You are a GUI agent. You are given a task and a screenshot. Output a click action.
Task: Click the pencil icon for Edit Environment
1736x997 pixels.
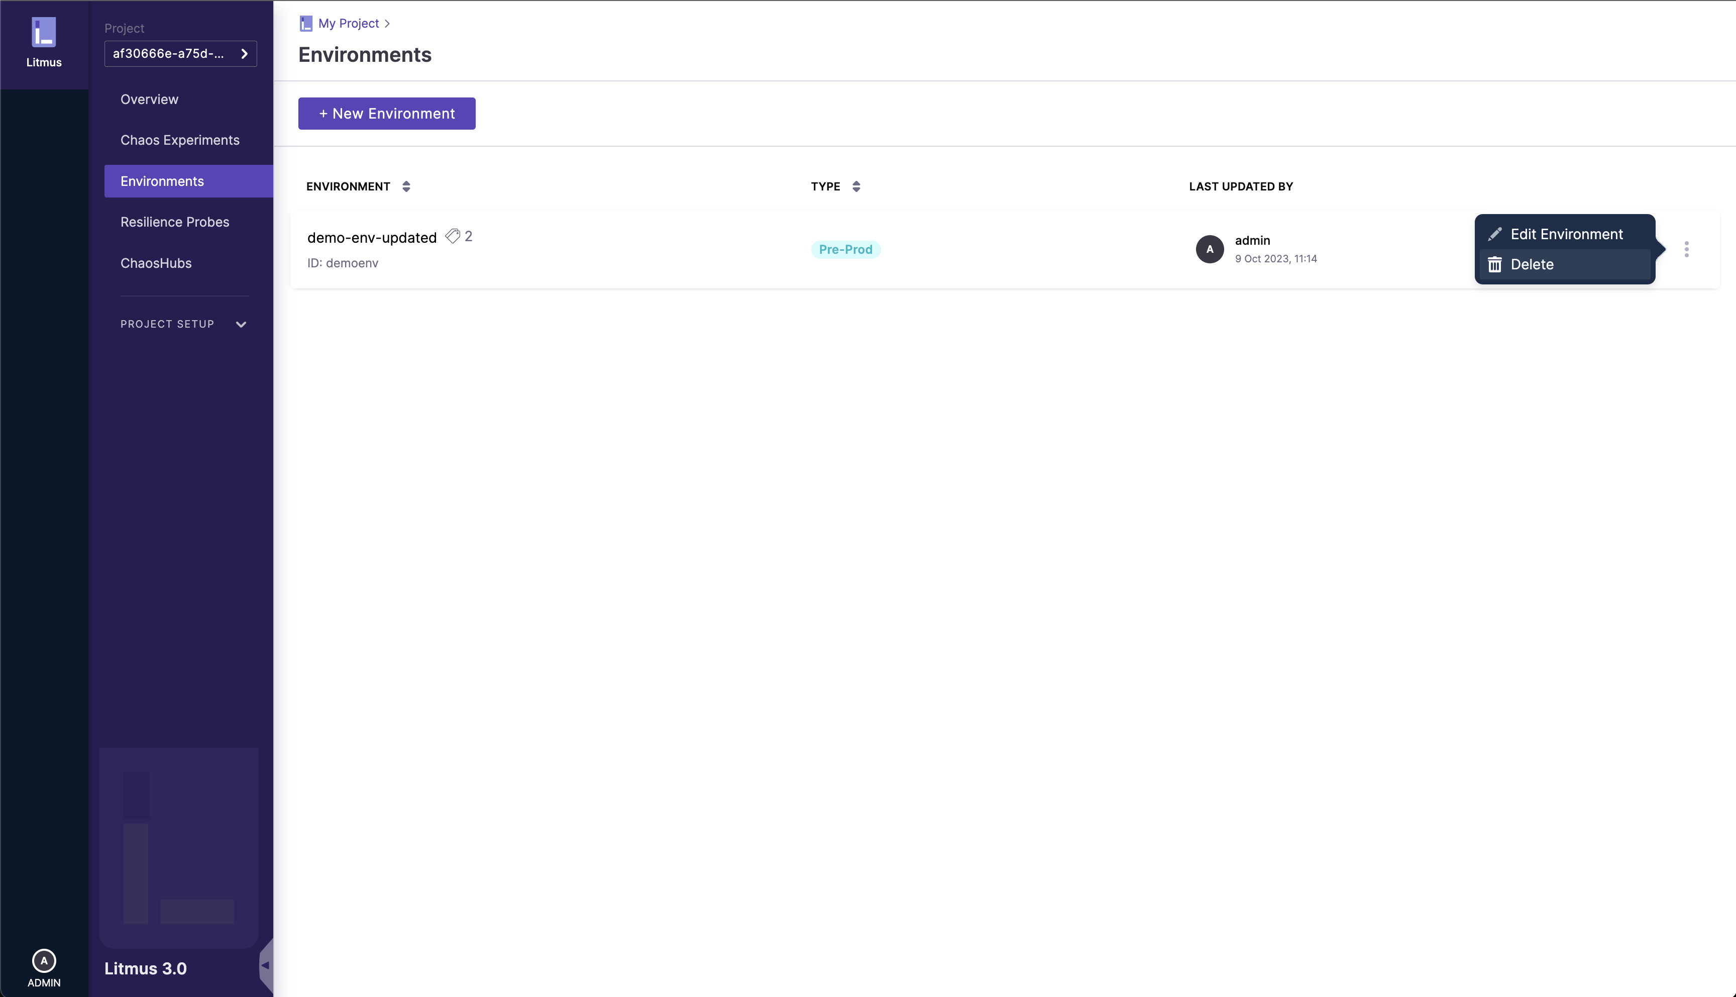1495,234
